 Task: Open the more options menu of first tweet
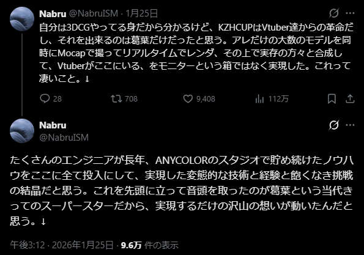[350, 13]
